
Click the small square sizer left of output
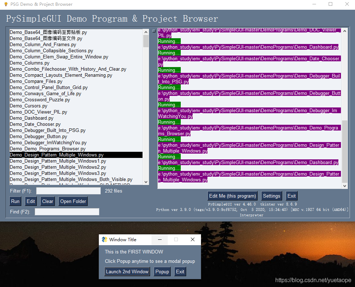coord(154,31)
